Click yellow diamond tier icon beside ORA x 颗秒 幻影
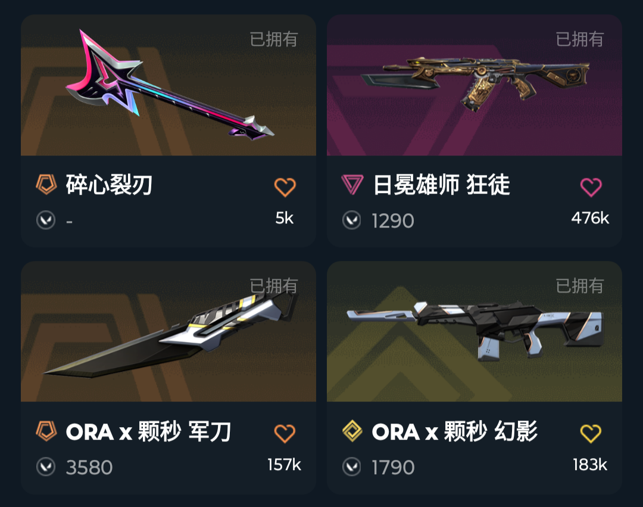The image size is (643, 507). (x=352, y=431)
